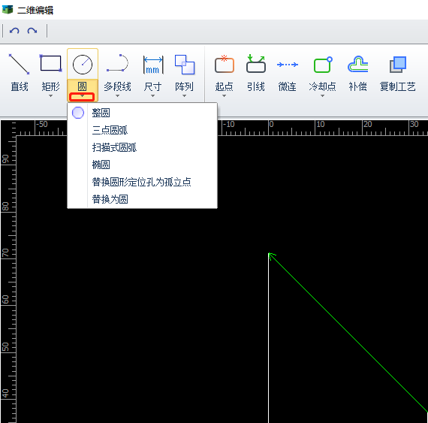Click the 补偿 compensation tool icon
This screenshot has height=423, width=428.
click(358, 64)
